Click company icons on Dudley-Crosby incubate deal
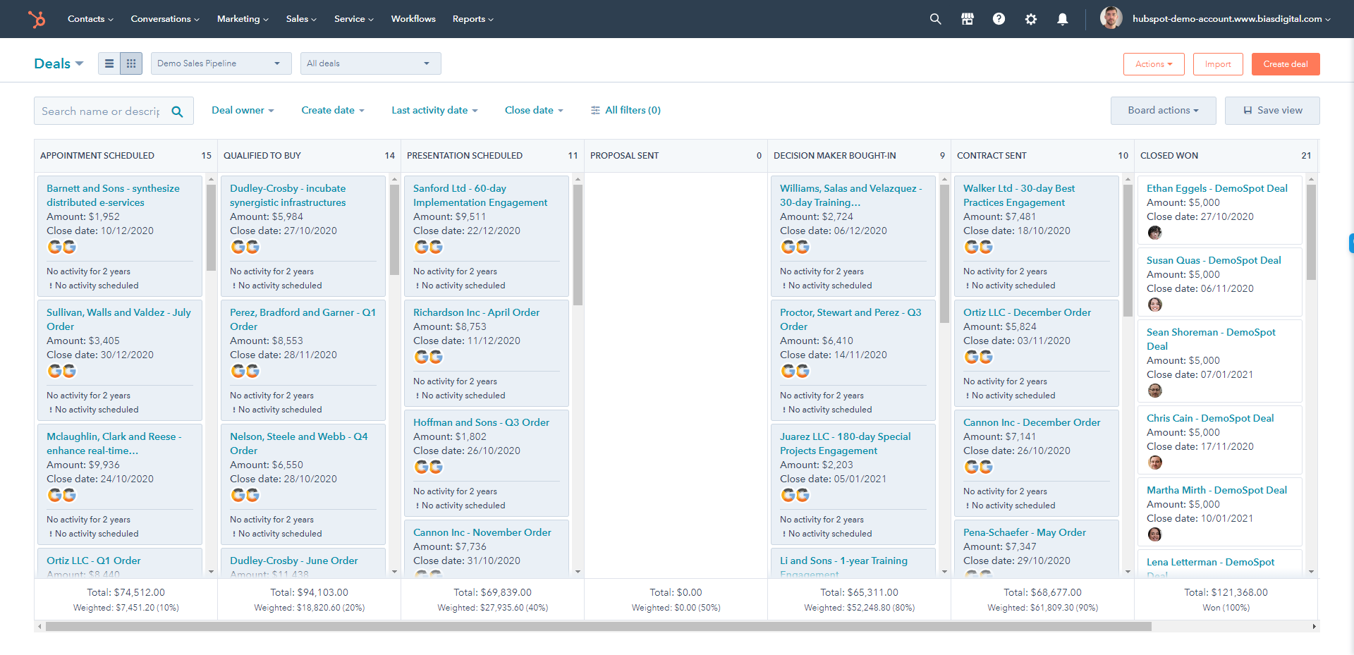This screenshot has height=655, width=1354. coord(245,247)
